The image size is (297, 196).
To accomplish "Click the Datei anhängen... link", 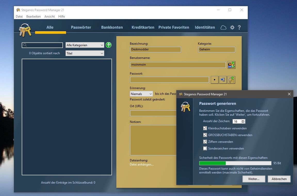I will 141,164.
